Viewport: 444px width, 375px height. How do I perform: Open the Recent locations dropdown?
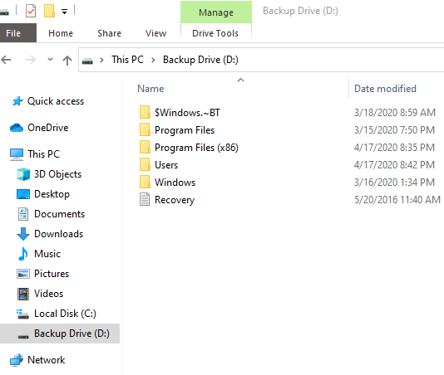tap(50, 60)
